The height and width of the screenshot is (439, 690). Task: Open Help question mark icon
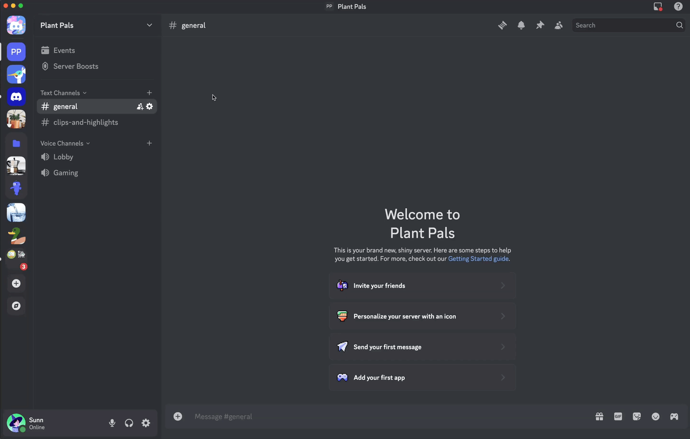(678, 6)
